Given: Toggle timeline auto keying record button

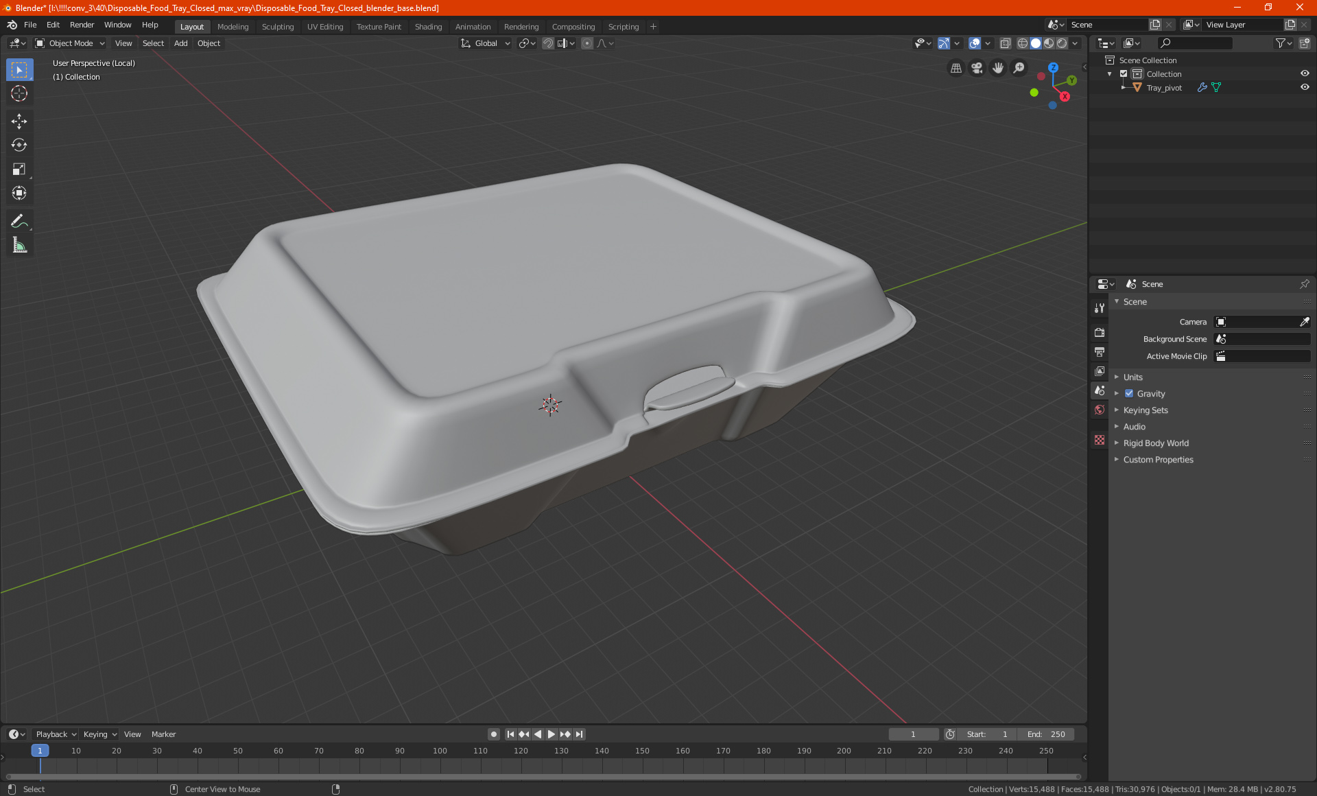Looking at the screenshot, I should 494,734.
